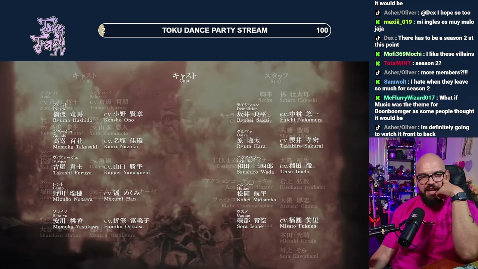Click the credit name 'Kaori Nazuka'
478x269 pixels.
pyautogui.click(x=121, y=147)
